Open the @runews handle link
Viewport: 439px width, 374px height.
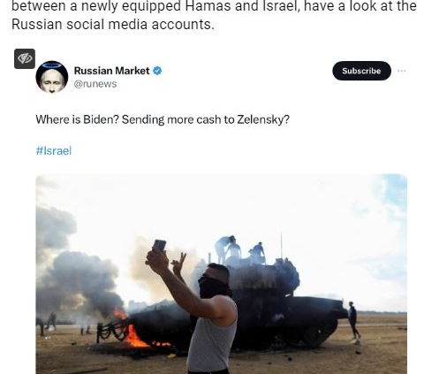95,84
